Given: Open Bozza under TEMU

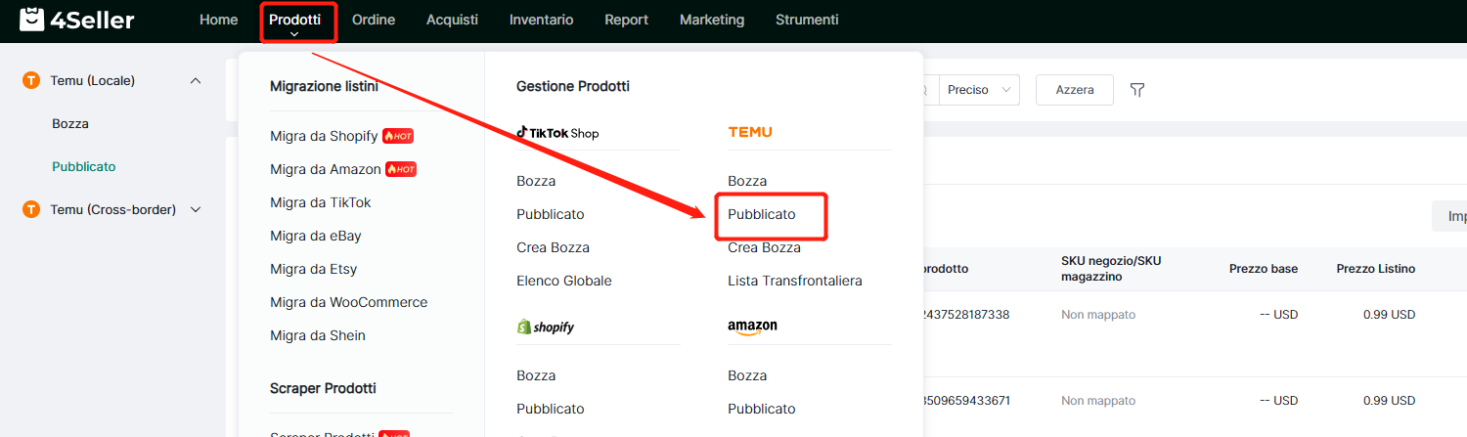Looking at the screenshot, I should (747, 181).
